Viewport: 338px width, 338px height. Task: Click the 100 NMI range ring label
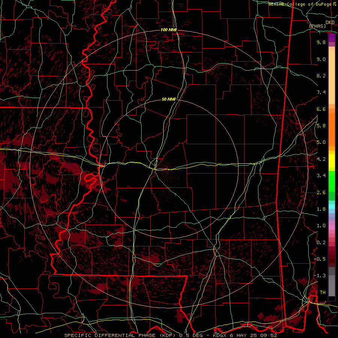[x=169, y=30]
